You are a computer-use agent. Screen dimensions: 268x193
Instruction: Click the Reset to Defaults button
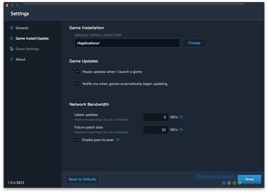click(x=82, y=179)
